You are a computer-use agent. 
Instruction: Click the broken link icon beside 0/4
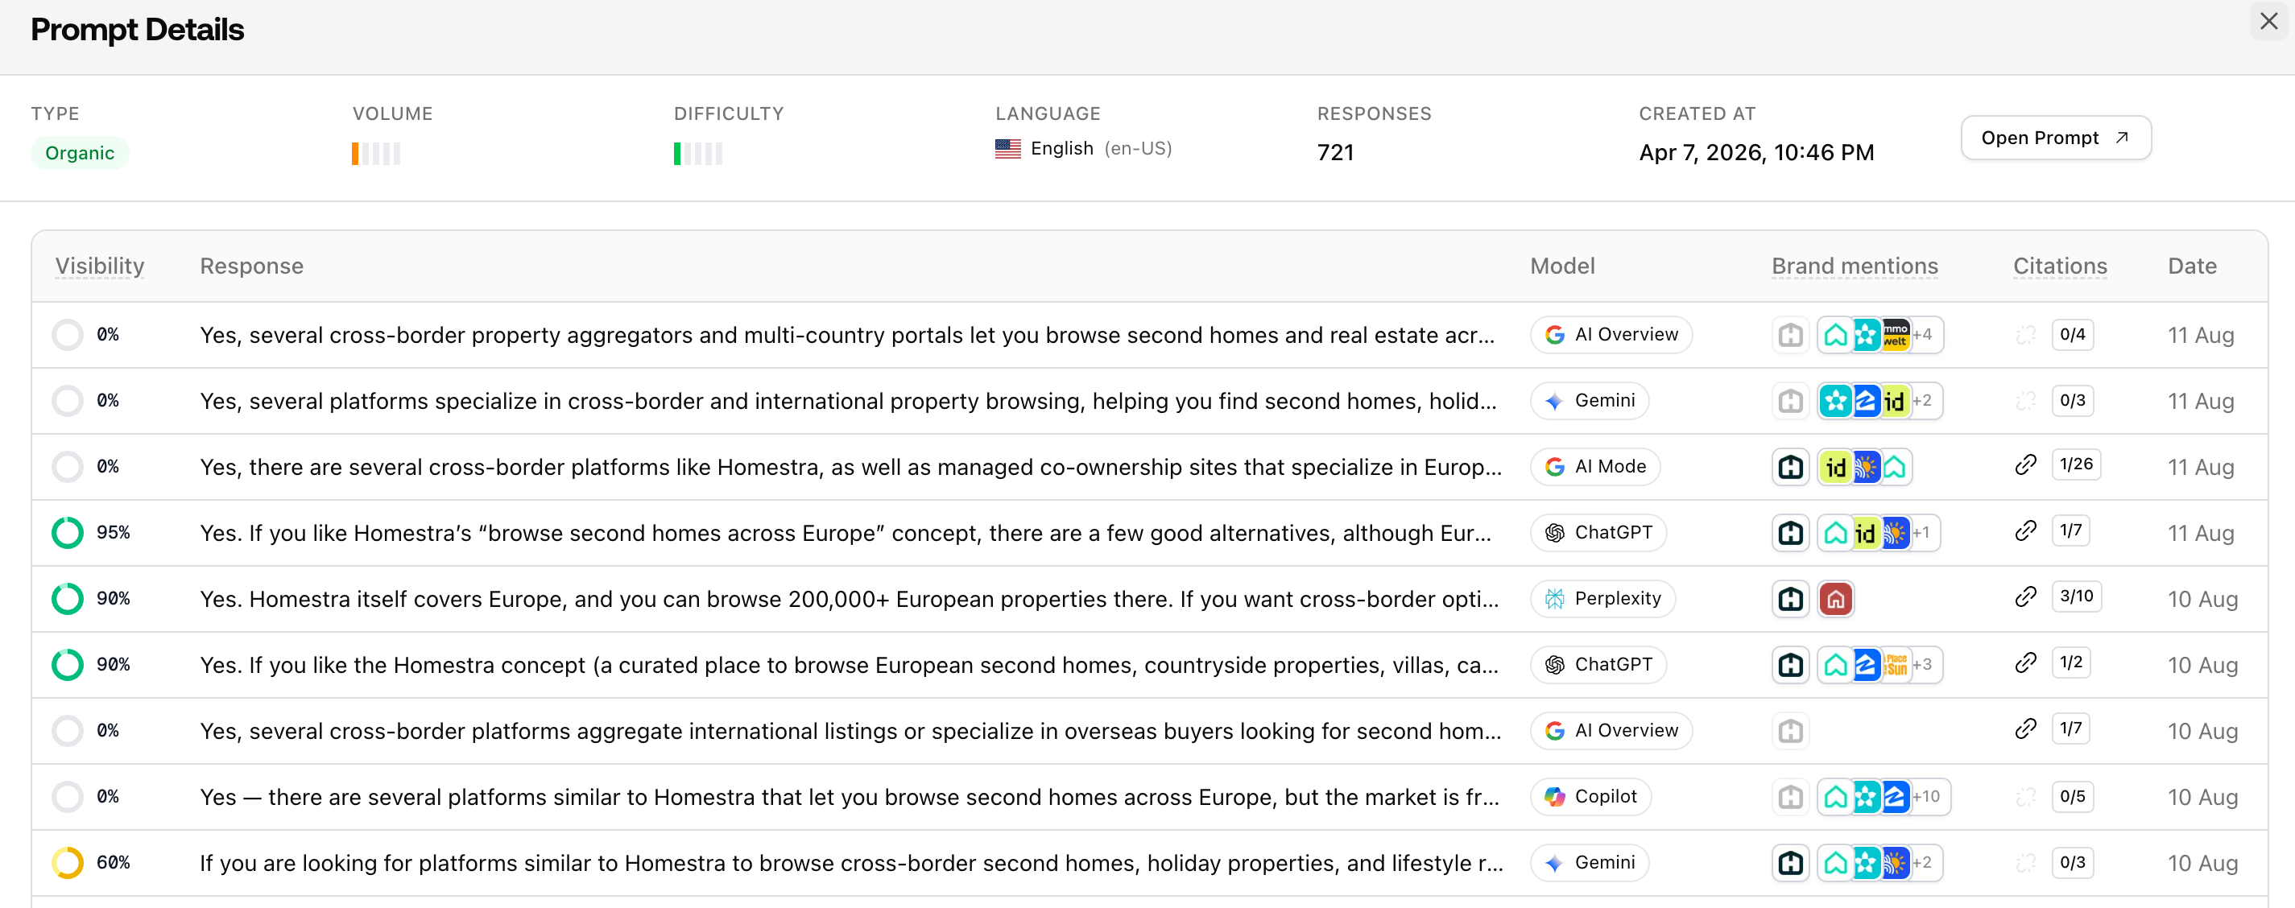(2026, 335)
